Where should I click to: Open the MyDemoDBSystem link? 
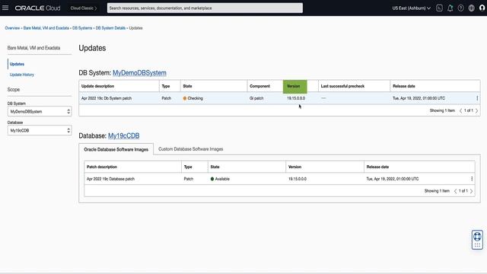click(139, 73)
